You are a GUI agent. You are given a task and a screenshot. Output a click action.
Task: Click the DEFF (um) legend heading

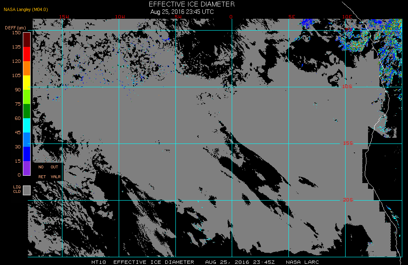pos(16,28)
